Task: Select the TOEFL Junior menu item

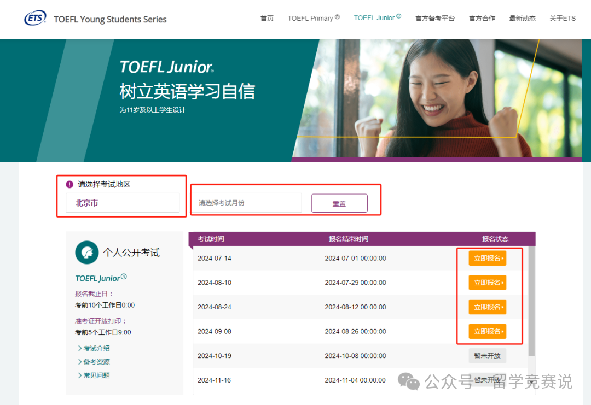Action: [x=377, y=17]
